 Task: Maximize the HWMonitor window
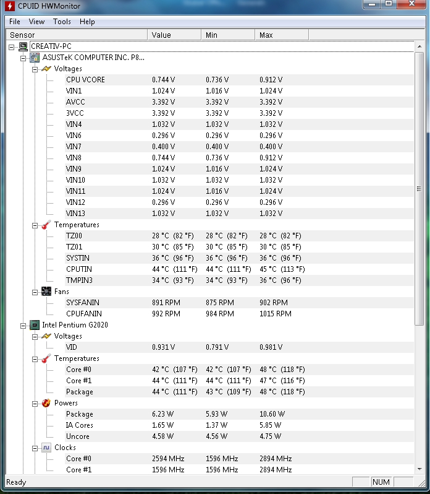(389, 4)
